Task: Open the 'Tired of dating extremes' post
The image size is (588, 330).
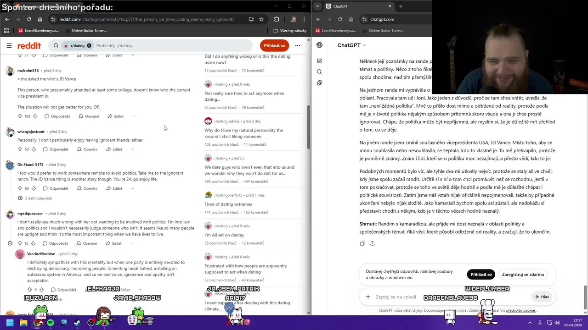Action: pyautogui.click(x=228, y=204)
